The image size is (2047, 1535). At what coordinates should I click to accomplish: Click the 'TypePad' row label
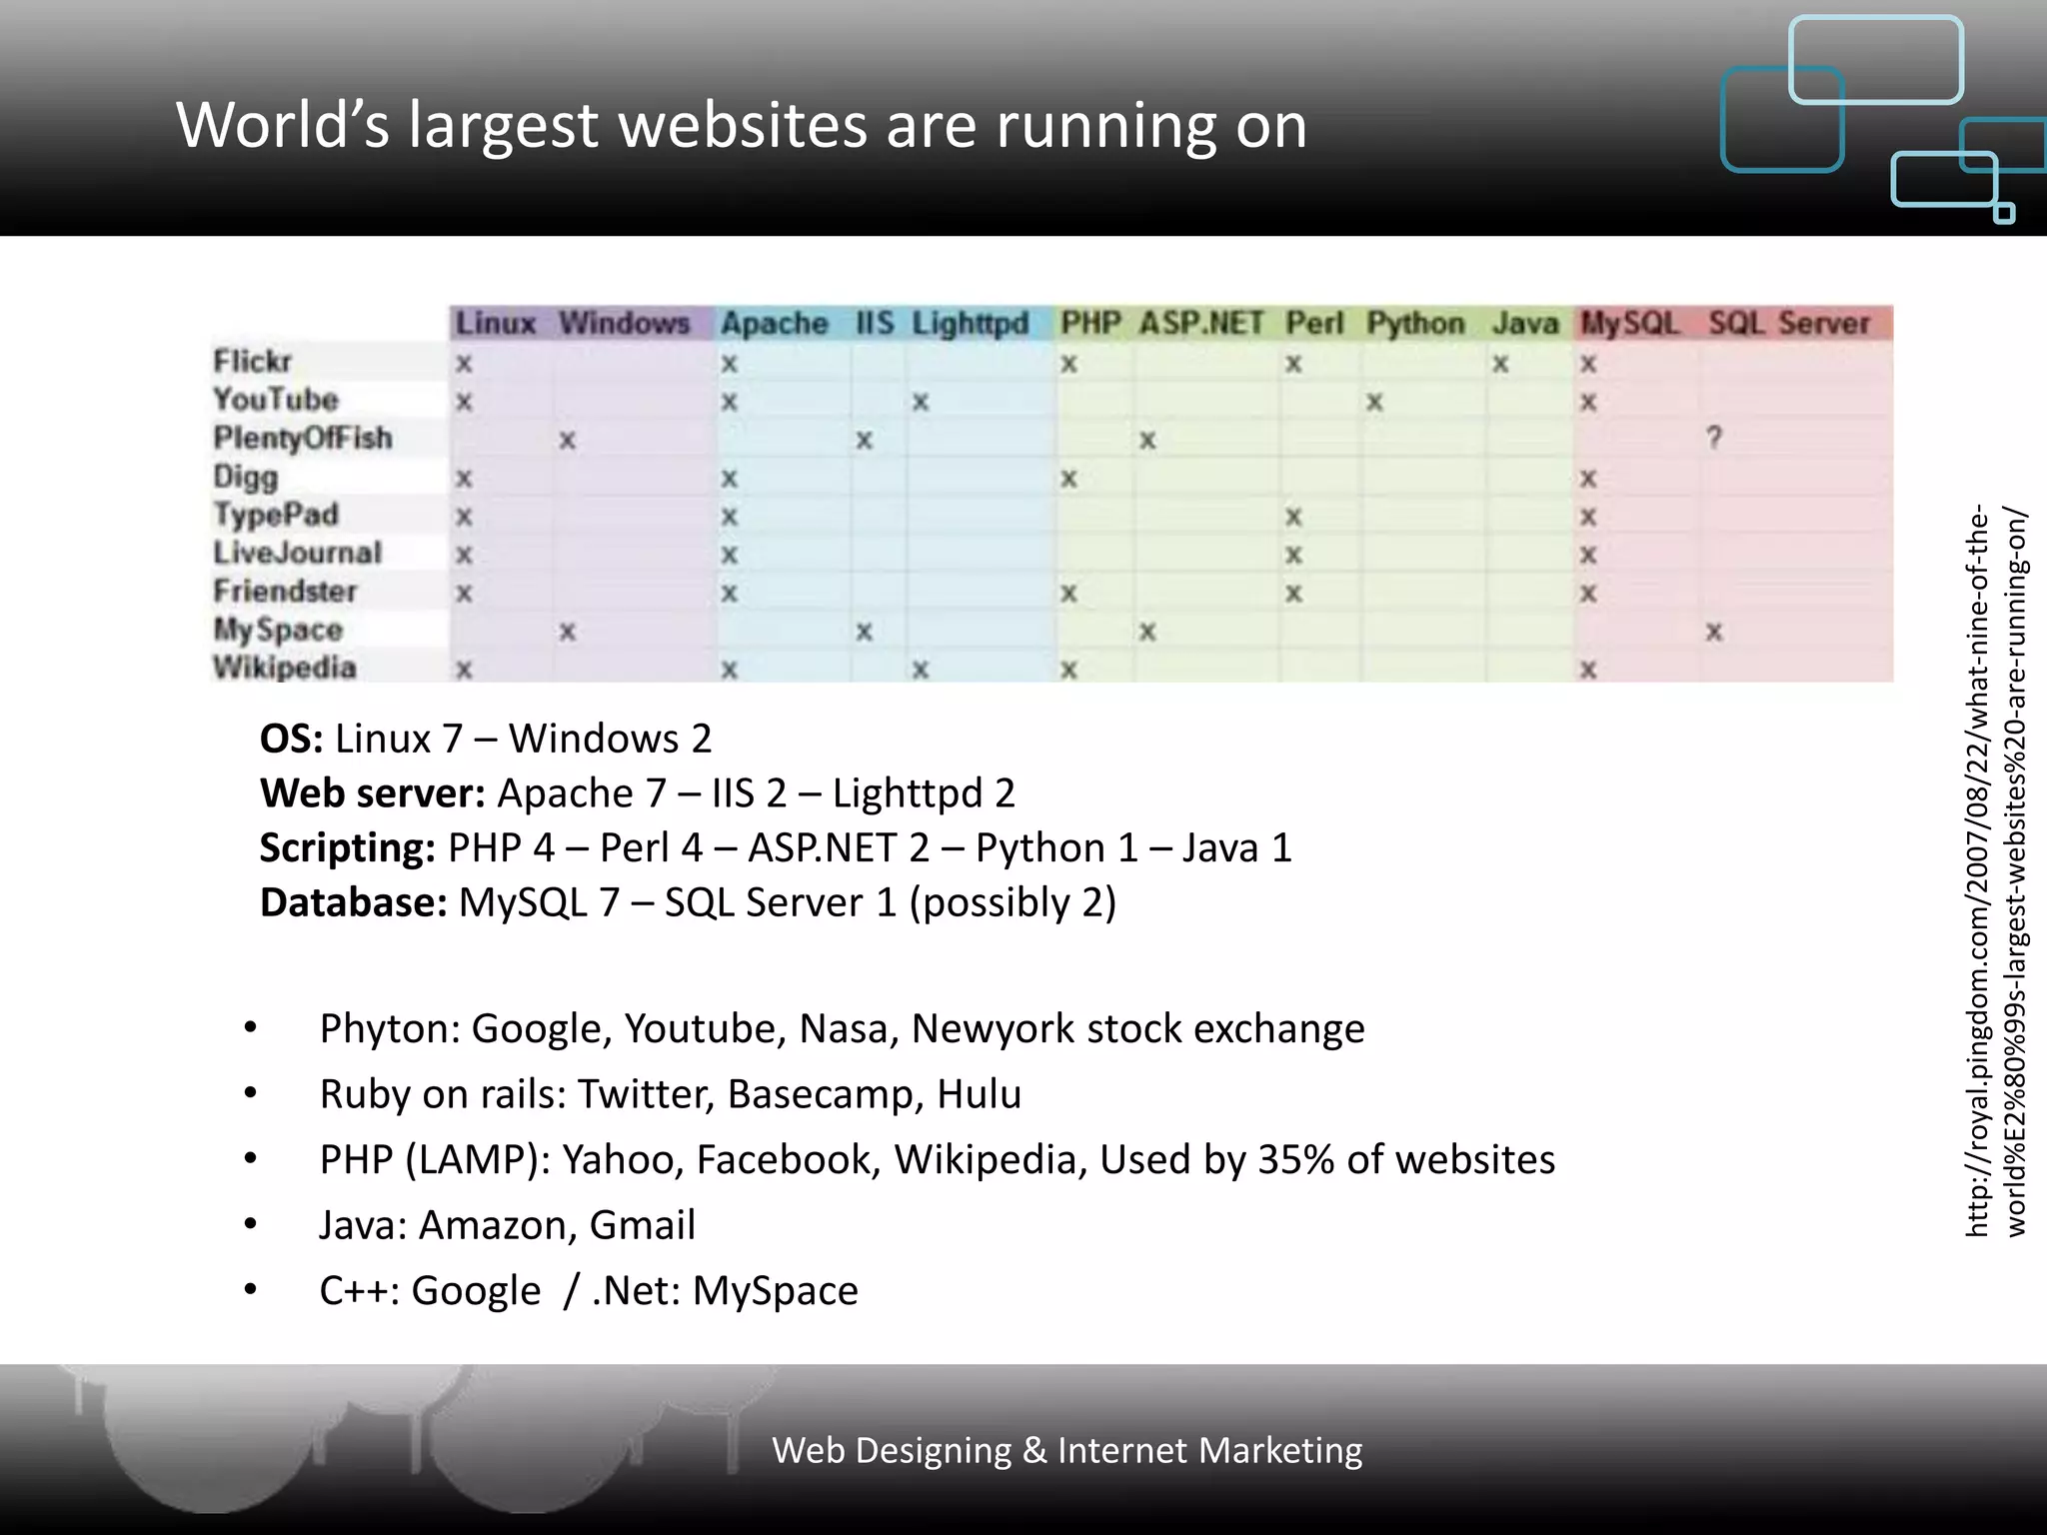(276, 515)
